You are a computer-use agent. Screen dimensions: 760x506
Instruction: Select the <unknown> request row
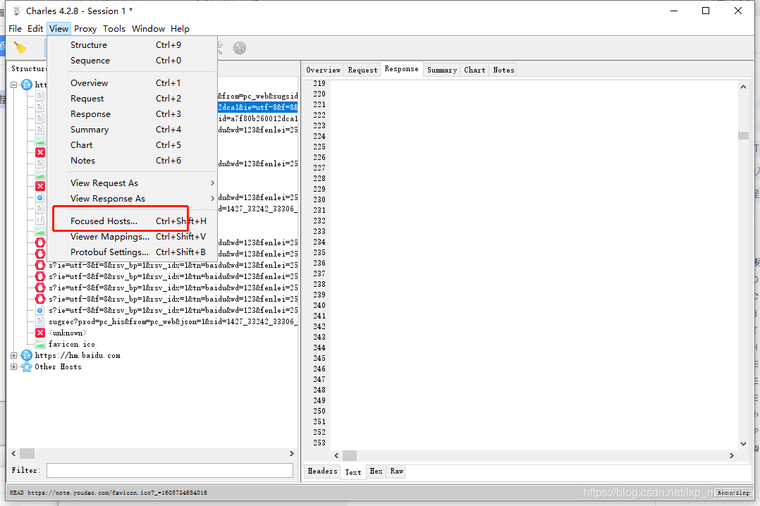click(x=68, y=333)
